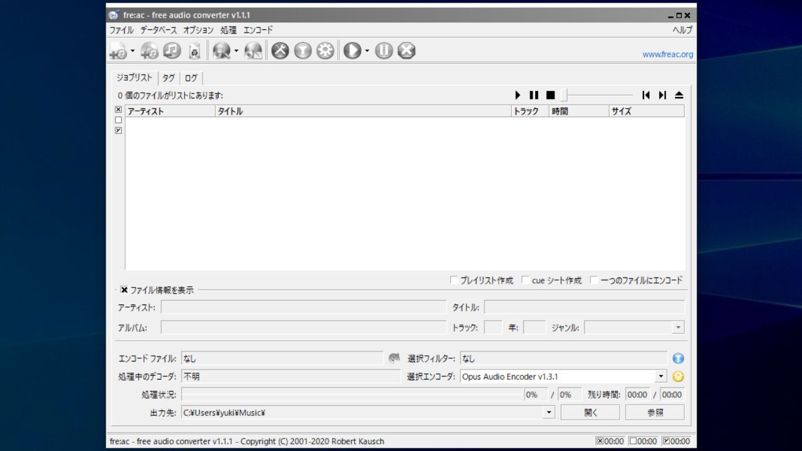Image resolution: width=802 pixels, height=451 pixels.
Task: Expand the CD database query dropdown arrow
Action: [x=236, y=51]
